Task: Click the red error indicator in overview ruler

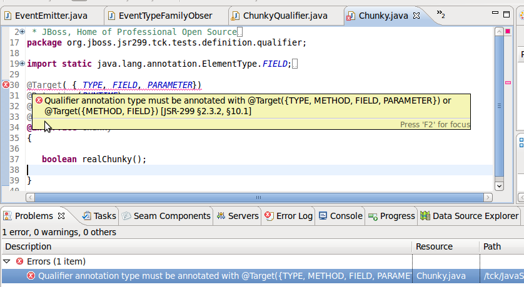Action: pyautogui.click(x=508, y=31)
